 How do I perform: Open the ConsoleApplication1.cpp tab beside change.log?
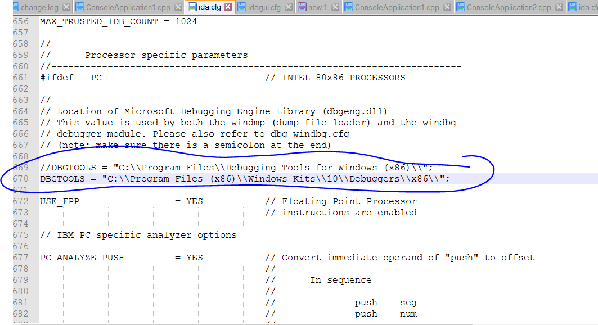click(128, 7)
